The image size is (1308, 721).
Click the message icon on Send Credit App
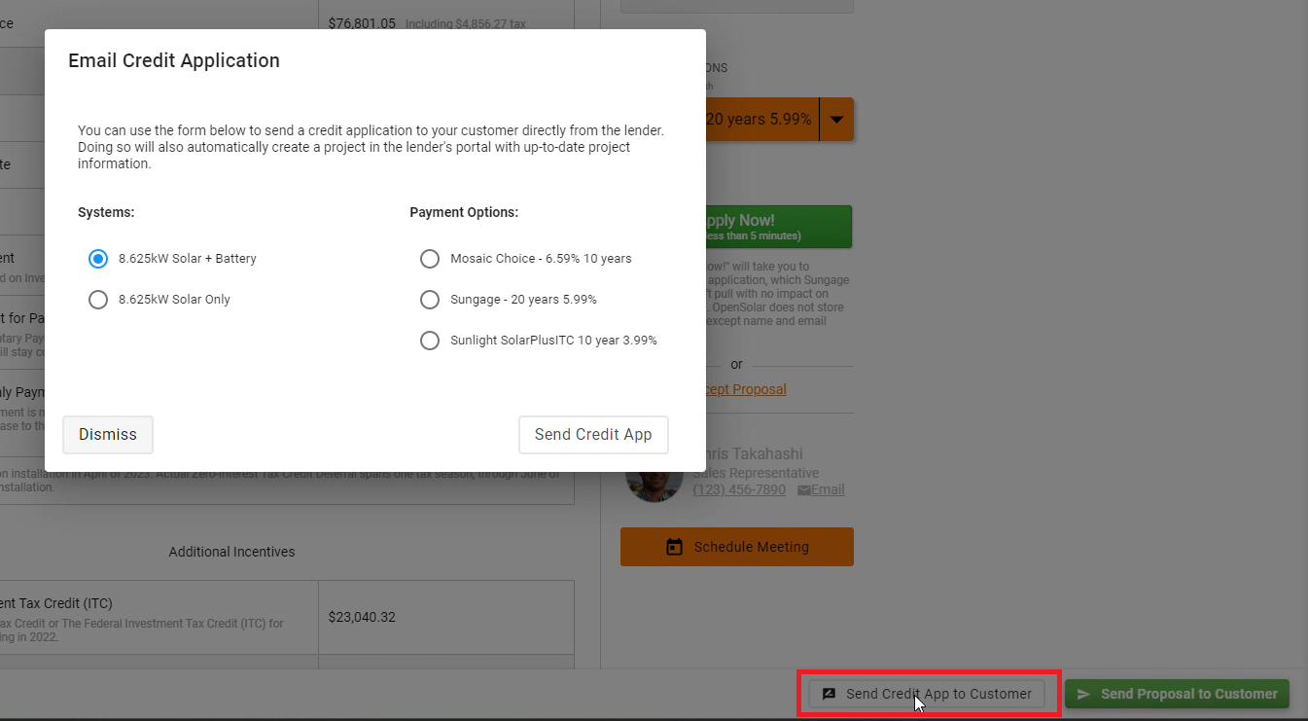click(x=829, y=694)
